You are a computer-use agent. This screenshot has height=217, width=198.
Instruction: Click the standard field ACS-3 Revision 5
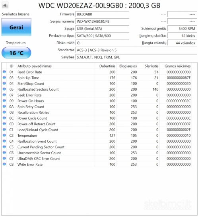click(136, 50)
